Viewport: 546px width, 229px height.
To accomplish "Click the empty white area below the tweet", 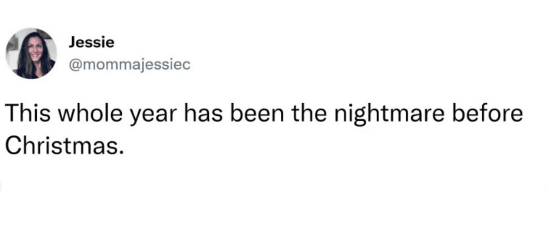I will pyautogui.click(x=273, y=194).
